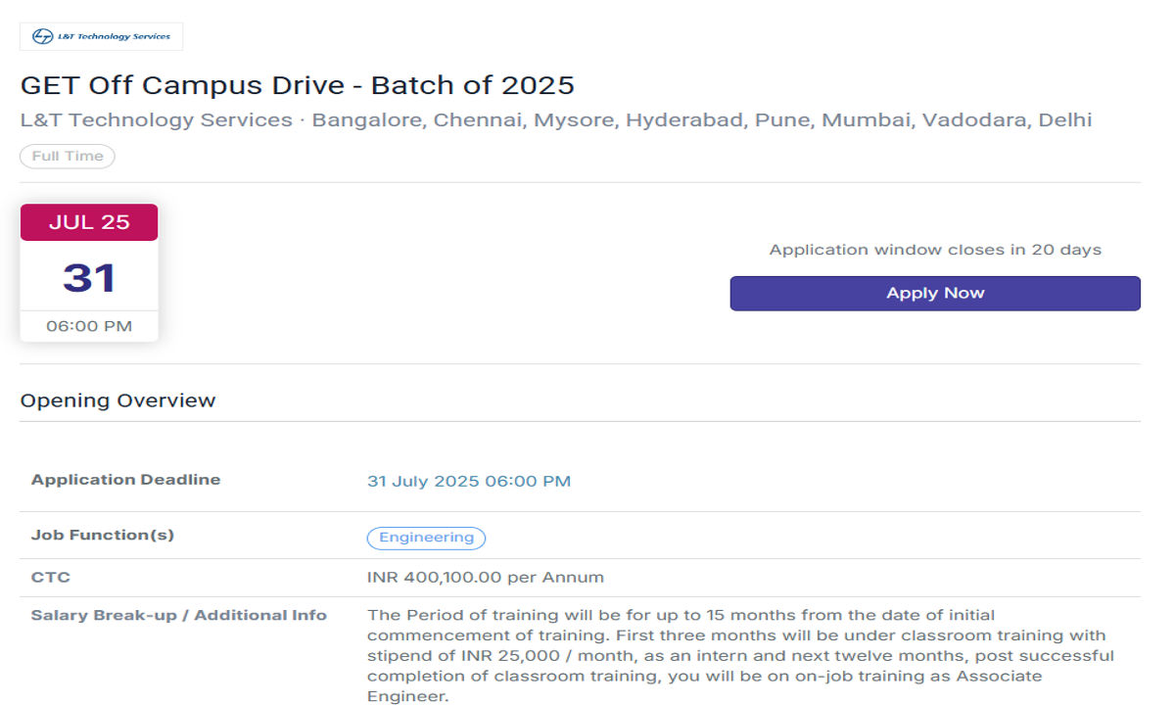This screenshot has height=705, width=1175.
Task: Click the L&T Technology Services logo
Action: [101, 36]
